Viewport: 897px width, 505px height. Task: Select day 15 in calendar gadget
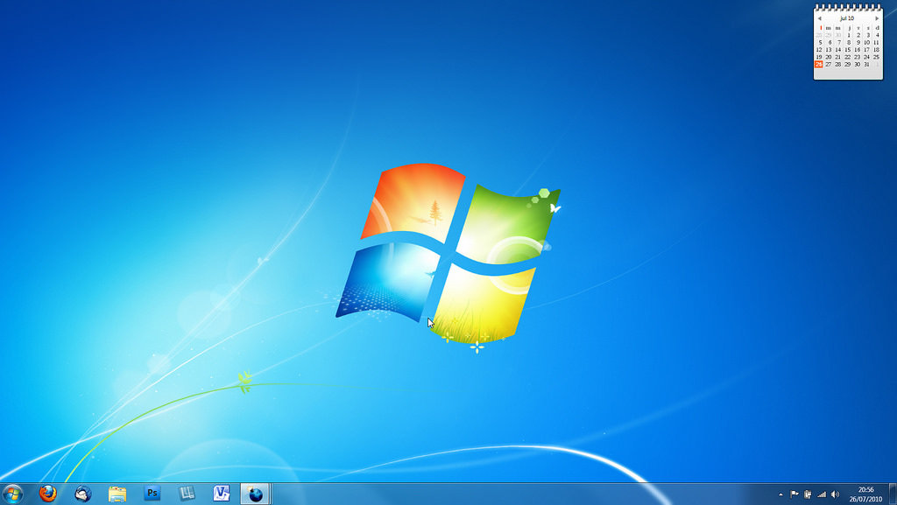[x=848, y=50]
